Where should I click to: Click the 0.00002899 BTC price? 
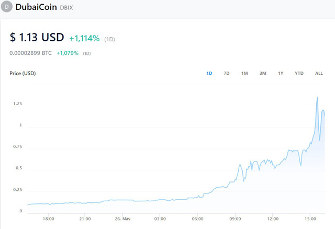[31, 53]
